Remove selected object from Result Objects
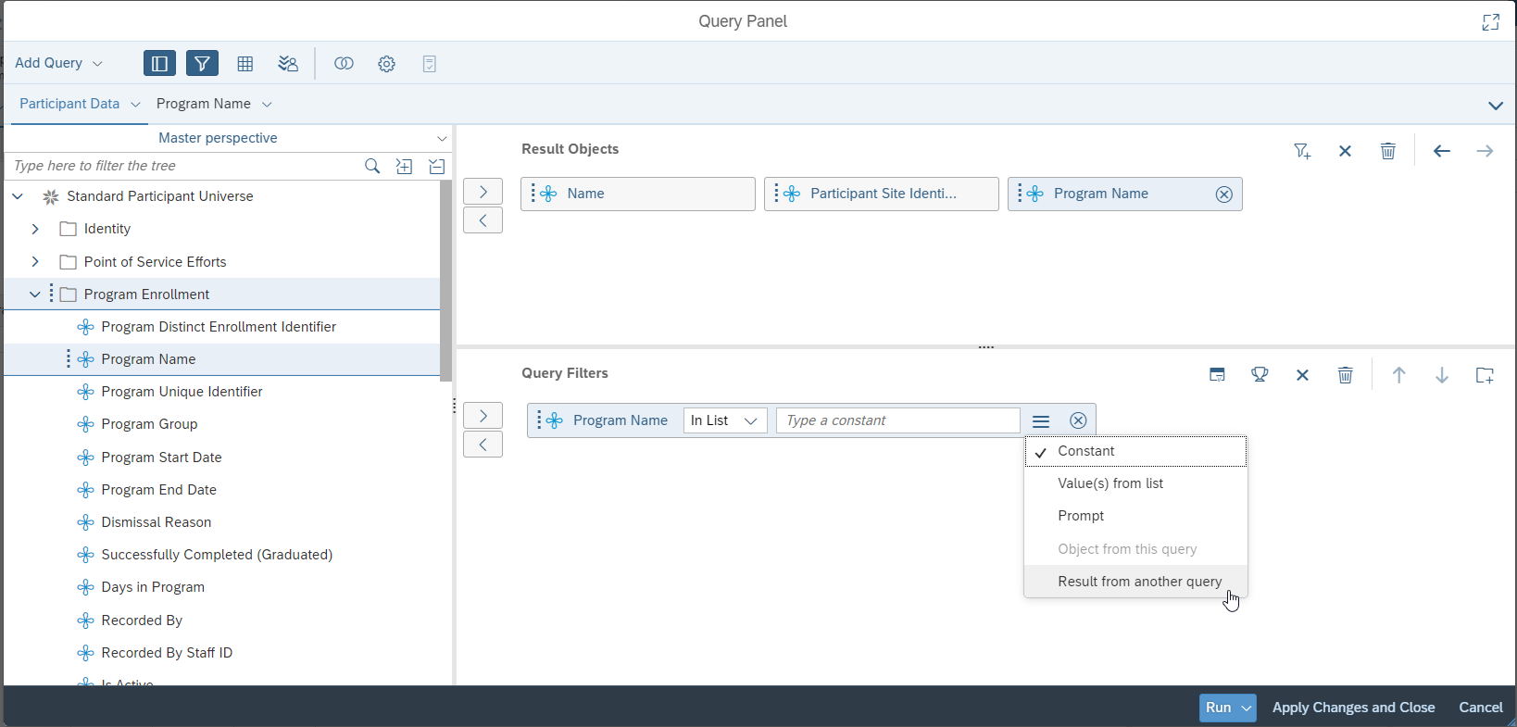Image resolution: width=1517 pixels, height=727 pixels. pos(483,220)
